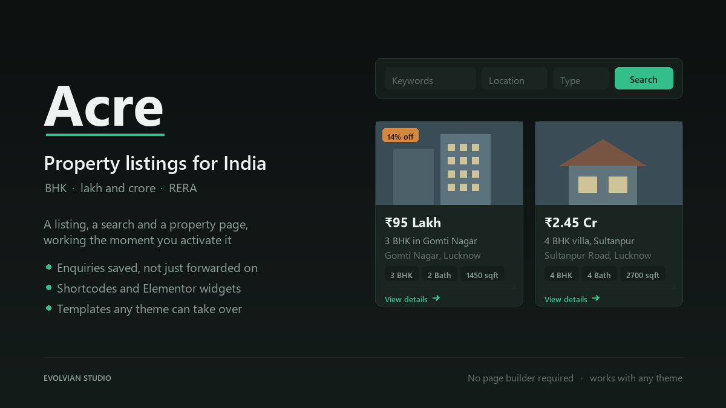The width and height of the screenshot is (726, 408).
Task: Click the 1450 sqft tag
Action: point(482,275)
